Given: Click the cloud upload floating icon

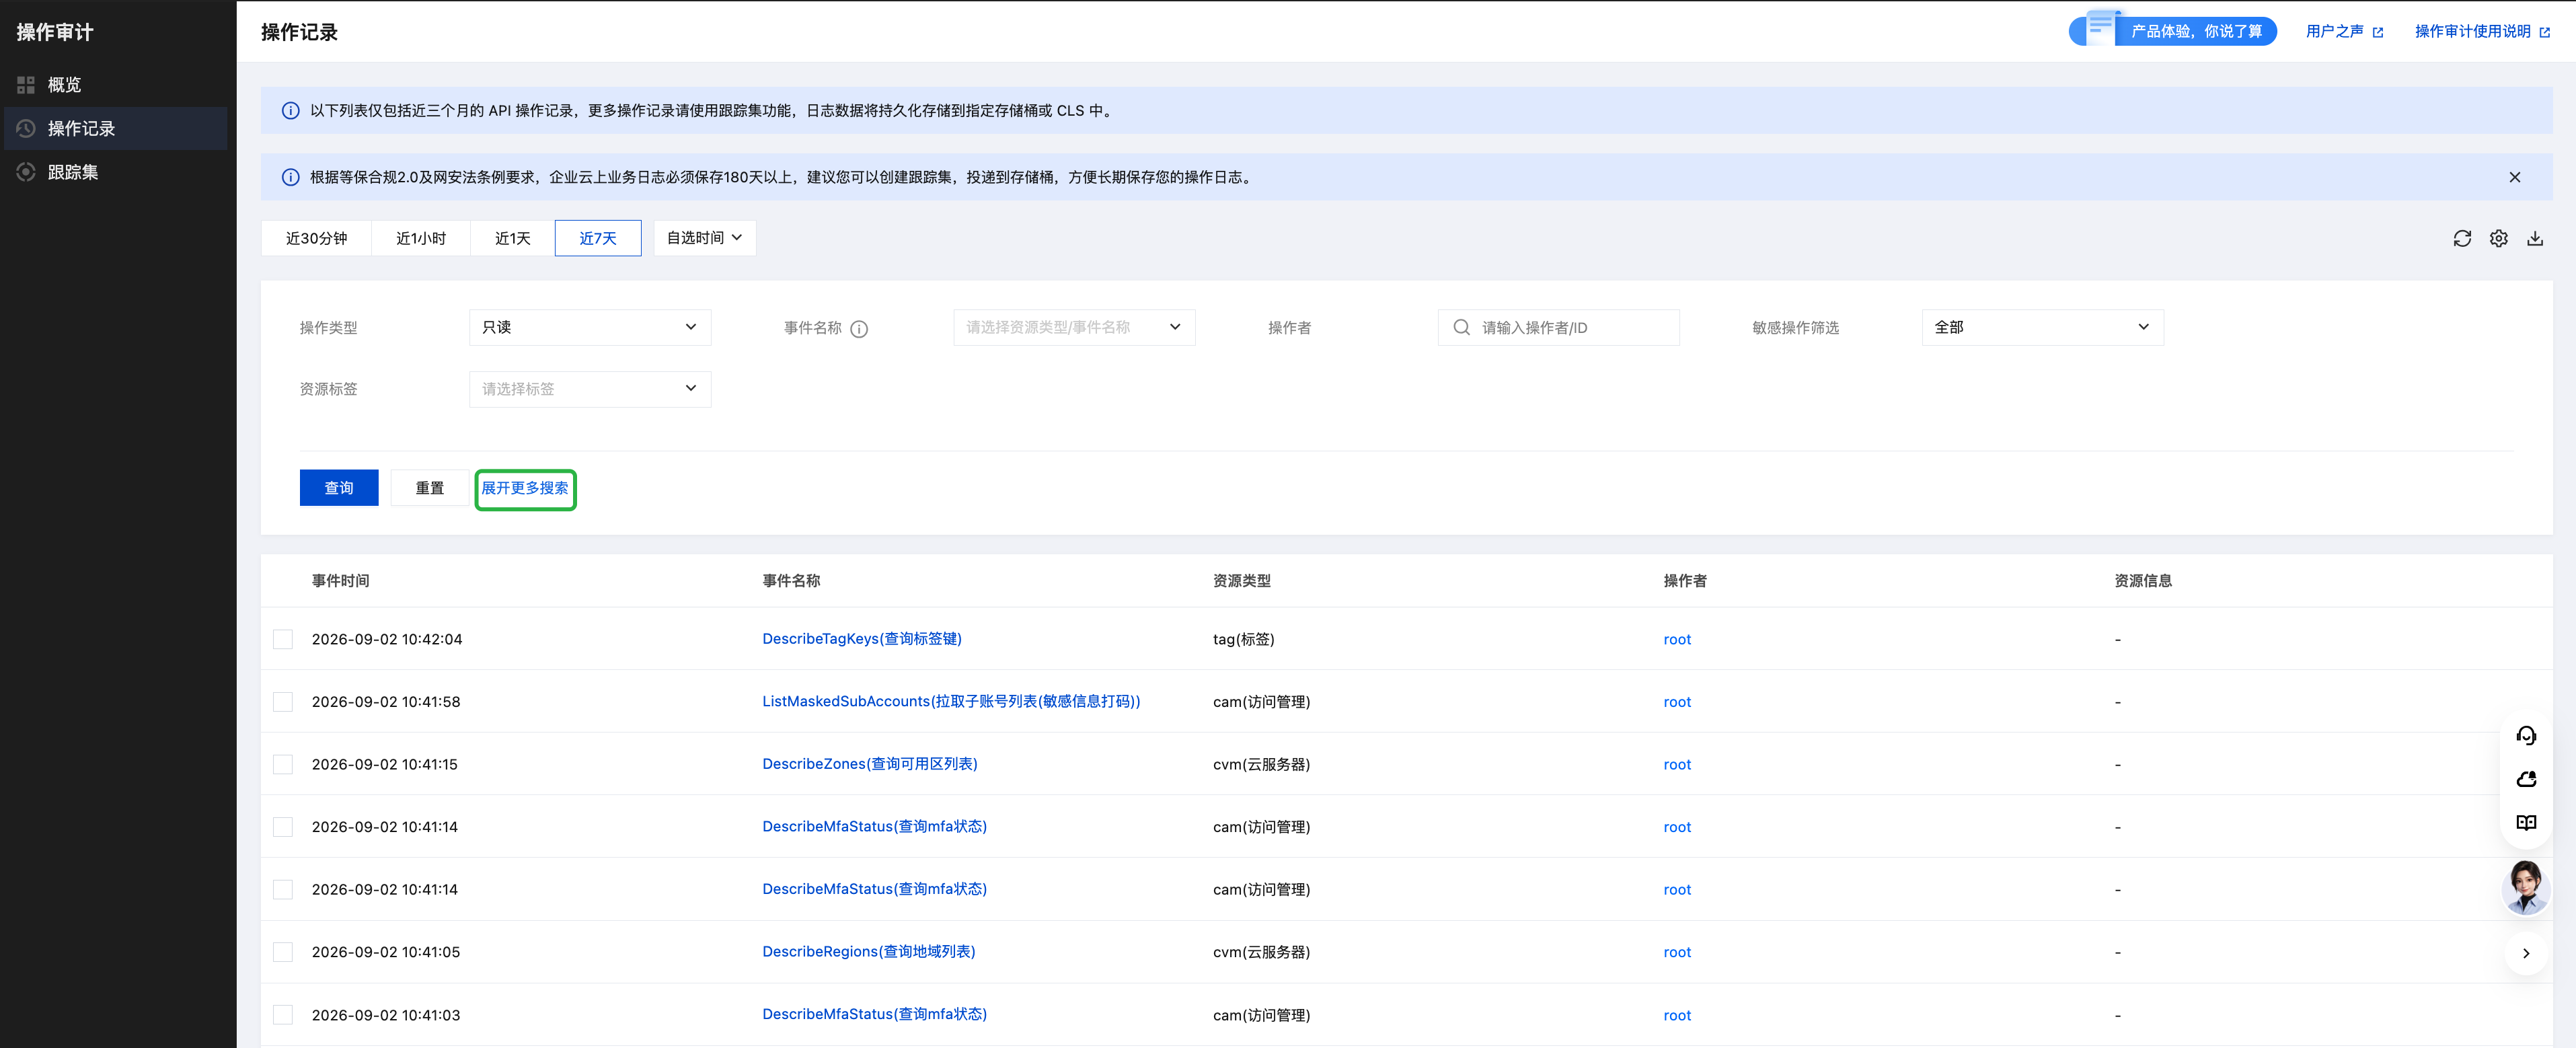Looking at the screenshot, I should tap(2526, 779).
